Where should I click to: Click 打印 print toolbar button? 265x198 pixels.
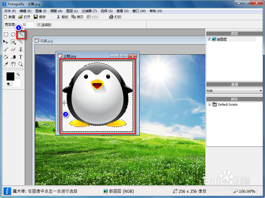click(x=115, y=17)
